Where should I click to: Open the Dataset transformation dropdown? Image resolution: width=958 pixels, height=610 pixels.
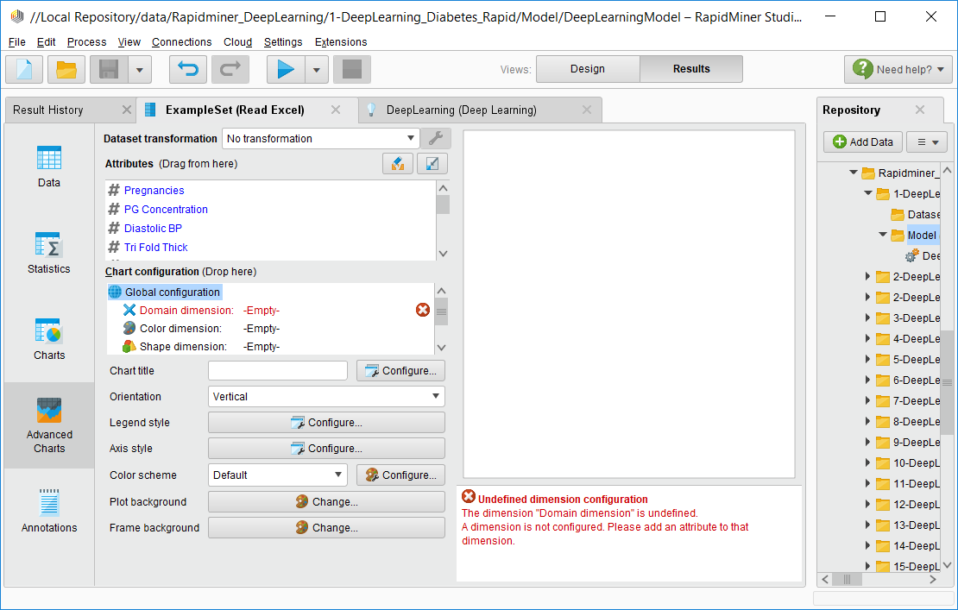(x=321, y=139)
